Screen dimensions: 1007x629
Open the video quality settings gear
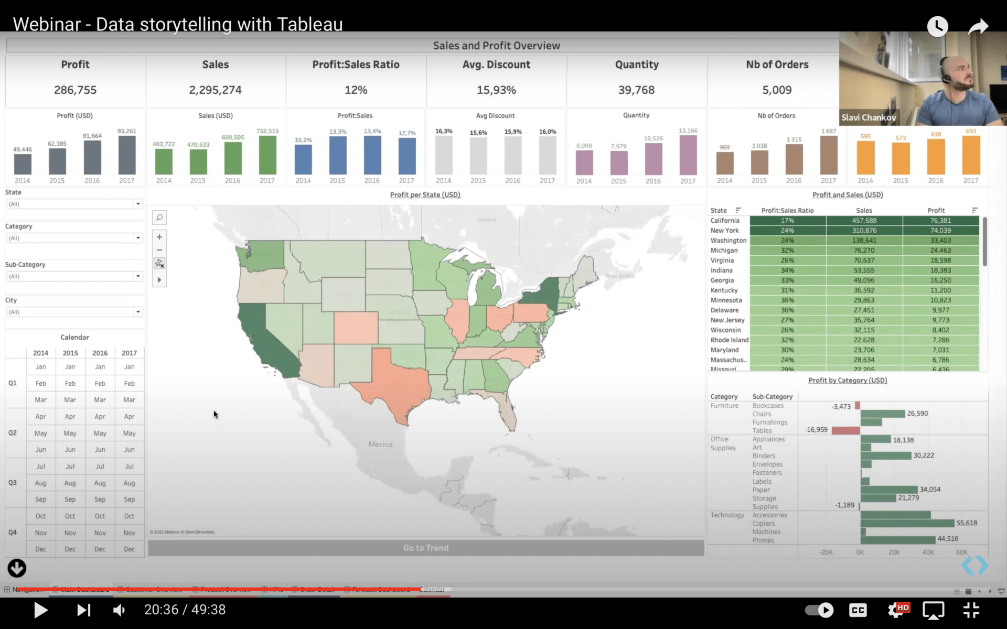click(x=897, y=610)
